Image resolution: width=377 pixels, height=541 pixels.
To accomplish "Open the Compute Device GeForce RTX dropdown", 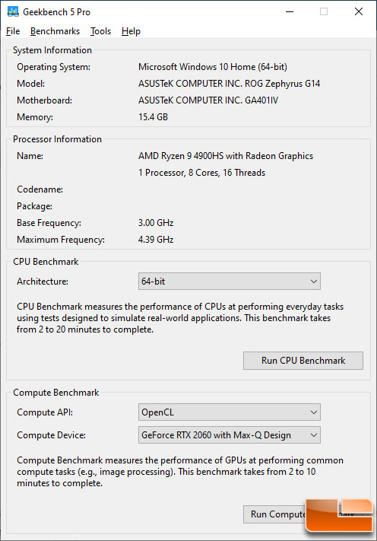I will coord(229,434).
